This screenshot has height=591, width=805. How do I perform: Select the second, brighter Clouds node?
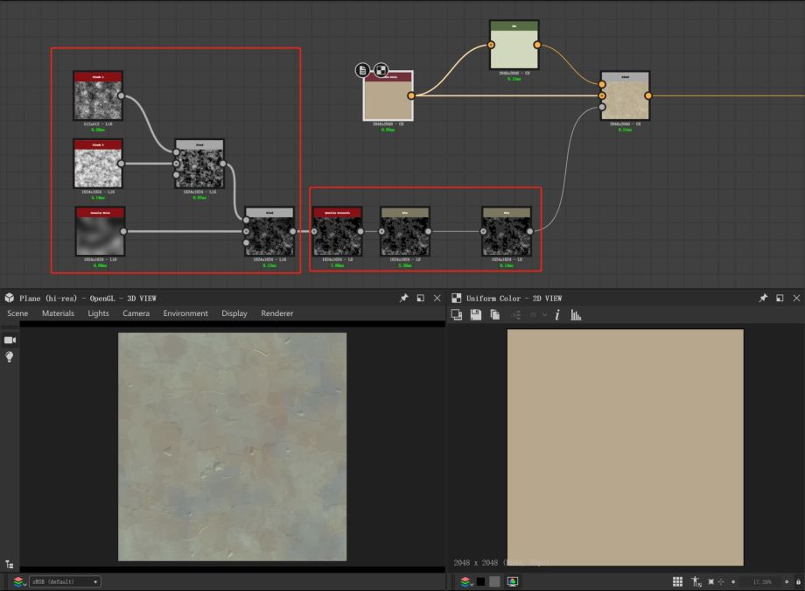[x=97, y=164]
